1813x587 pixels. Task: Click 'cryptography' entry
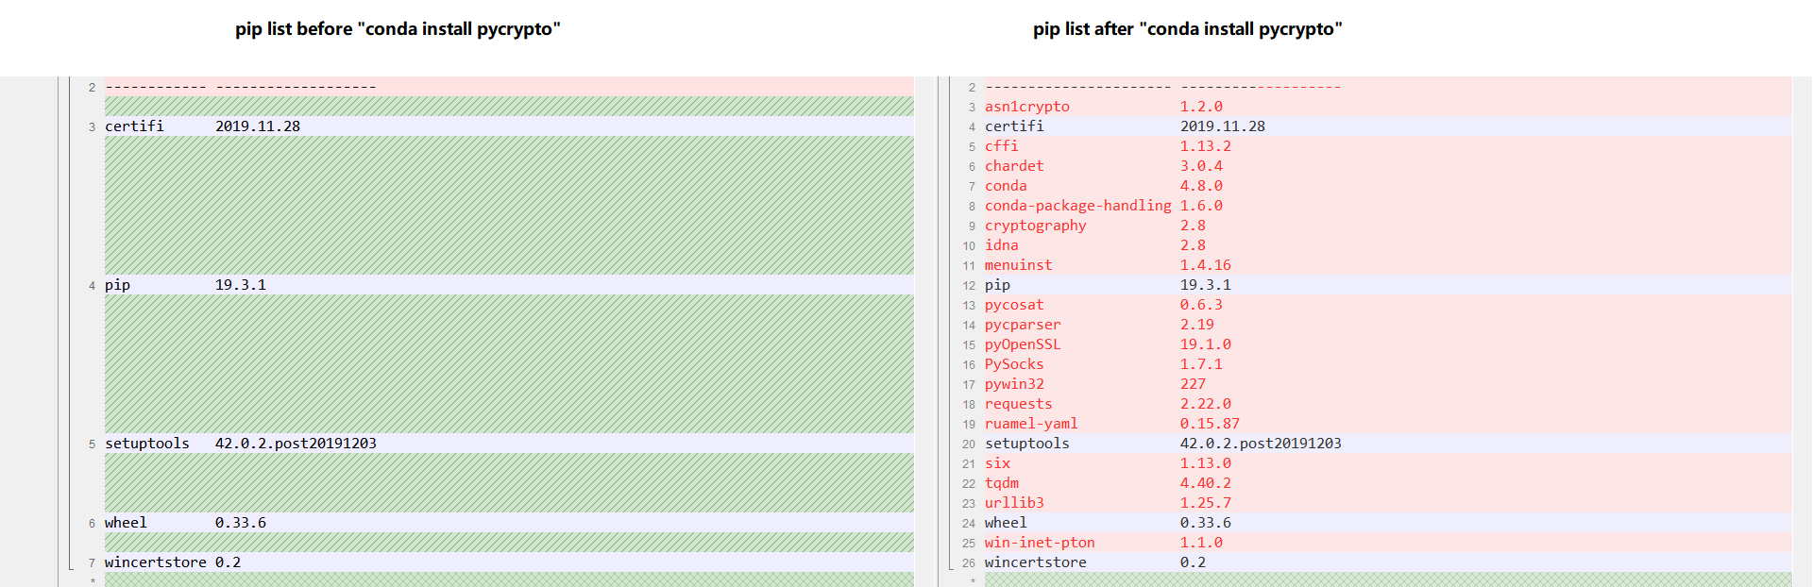(x=1035, y=226)
